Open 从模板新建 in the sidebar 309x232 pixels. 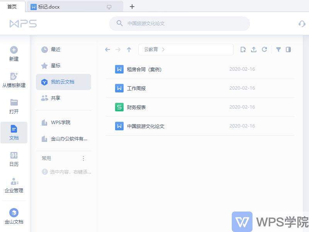click(14, 80)
